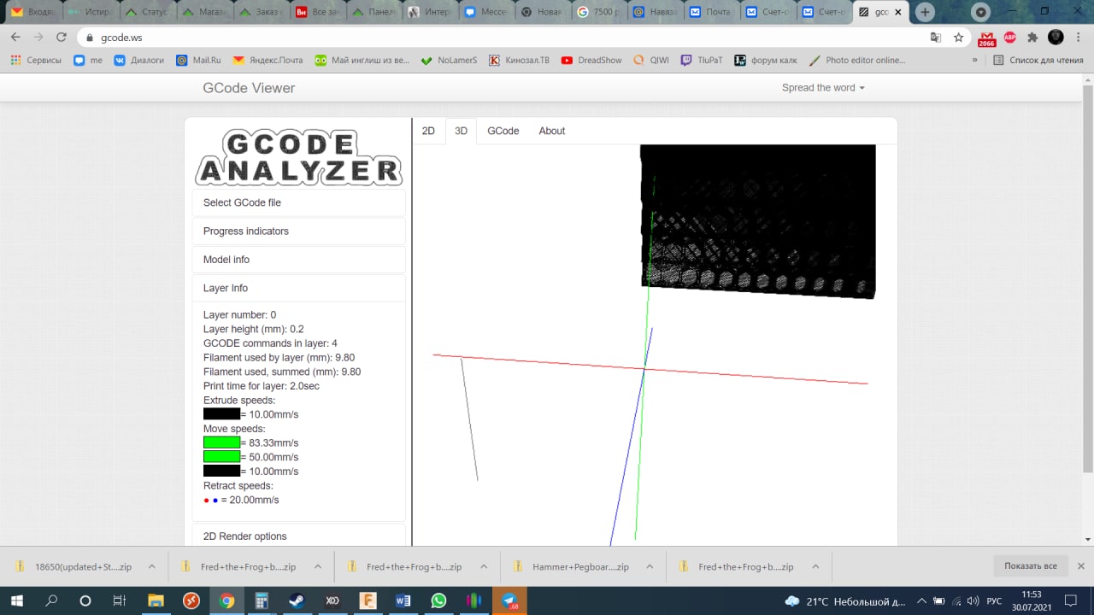Click the green 50.00mm/s move speed swatch
The image size is (1094, 615).
(221, 457)
